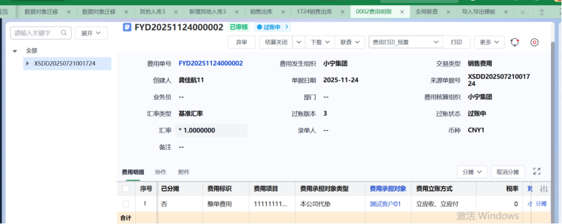
Task: Expand detail table to fullscreen
Action: click(x=537, y=172)
